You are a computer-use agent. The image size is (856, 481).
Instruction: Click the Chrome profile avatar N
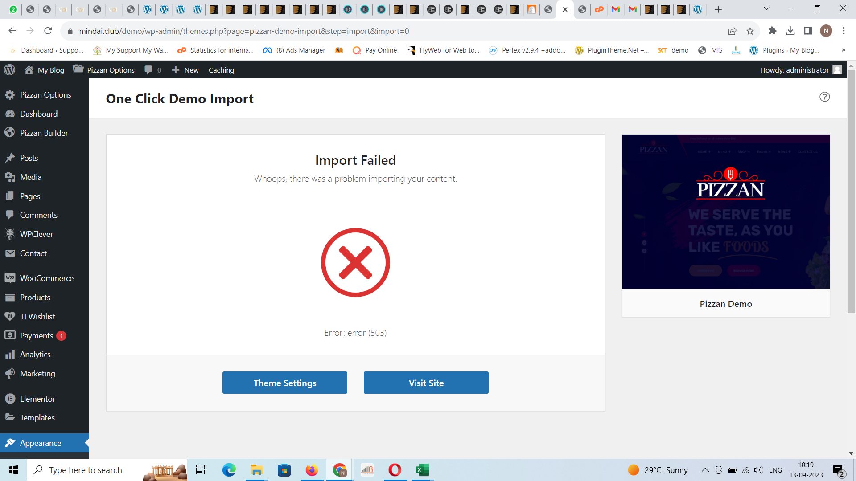pos(826,31)
